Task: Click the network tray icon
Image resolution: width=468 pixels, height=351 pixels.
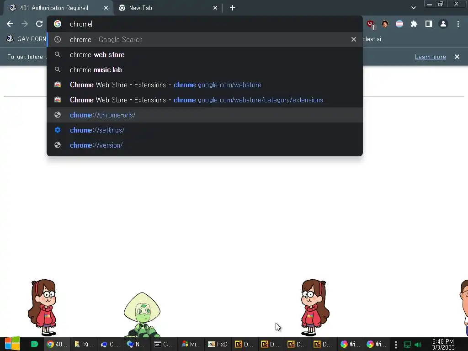Action: tap(407, 345)
